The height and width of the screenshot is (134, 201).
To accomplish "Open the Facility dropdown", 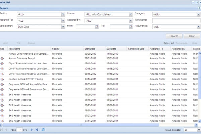I will click(x=63, y=14).
